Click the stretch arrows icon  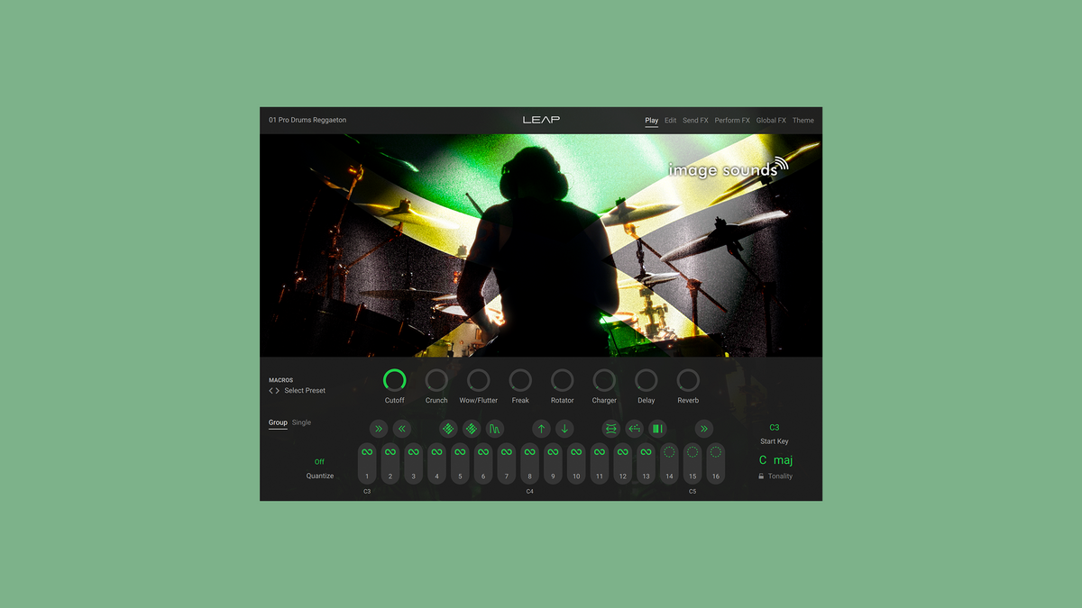pos(611,429)
